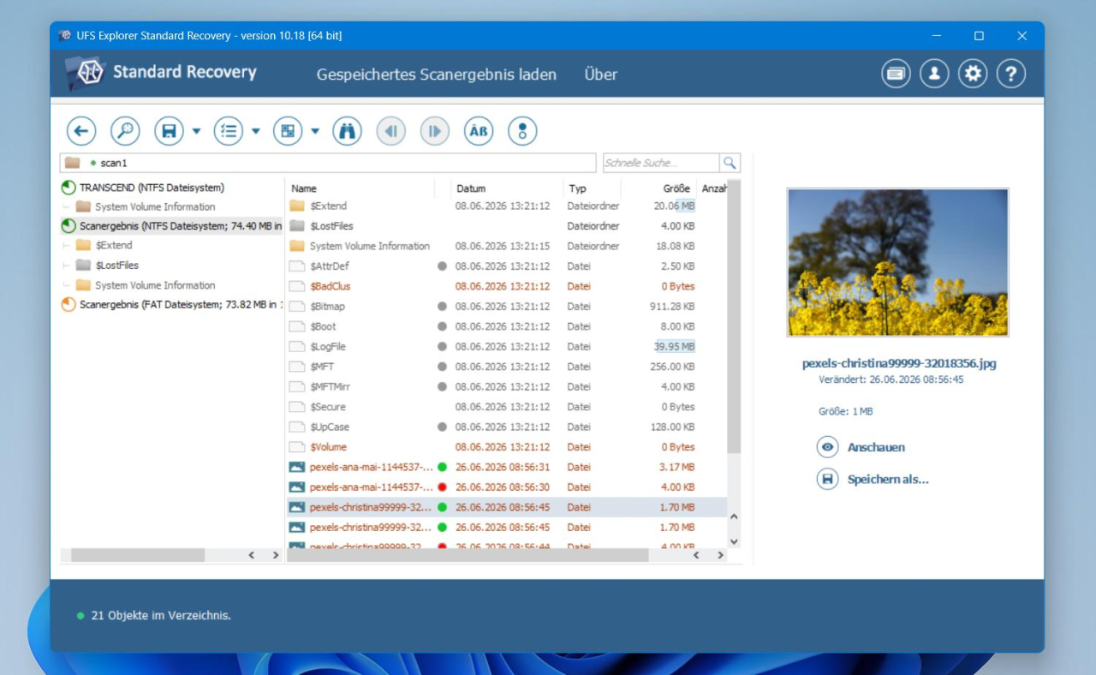This screenshot has width=1096, height=675.
Task: Select the $AttrDef file row
Action: point(507,266)
